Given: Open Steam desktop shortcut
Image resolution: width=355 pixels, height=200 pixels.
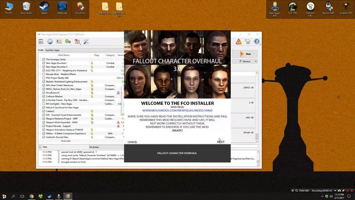Looking at the screenshot, I should coord(44,8).
